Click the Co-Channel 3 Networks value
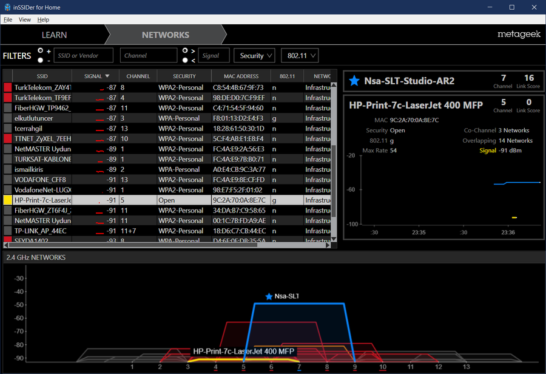The height and width of the screenshot is (374, 546). pos(513,131)
